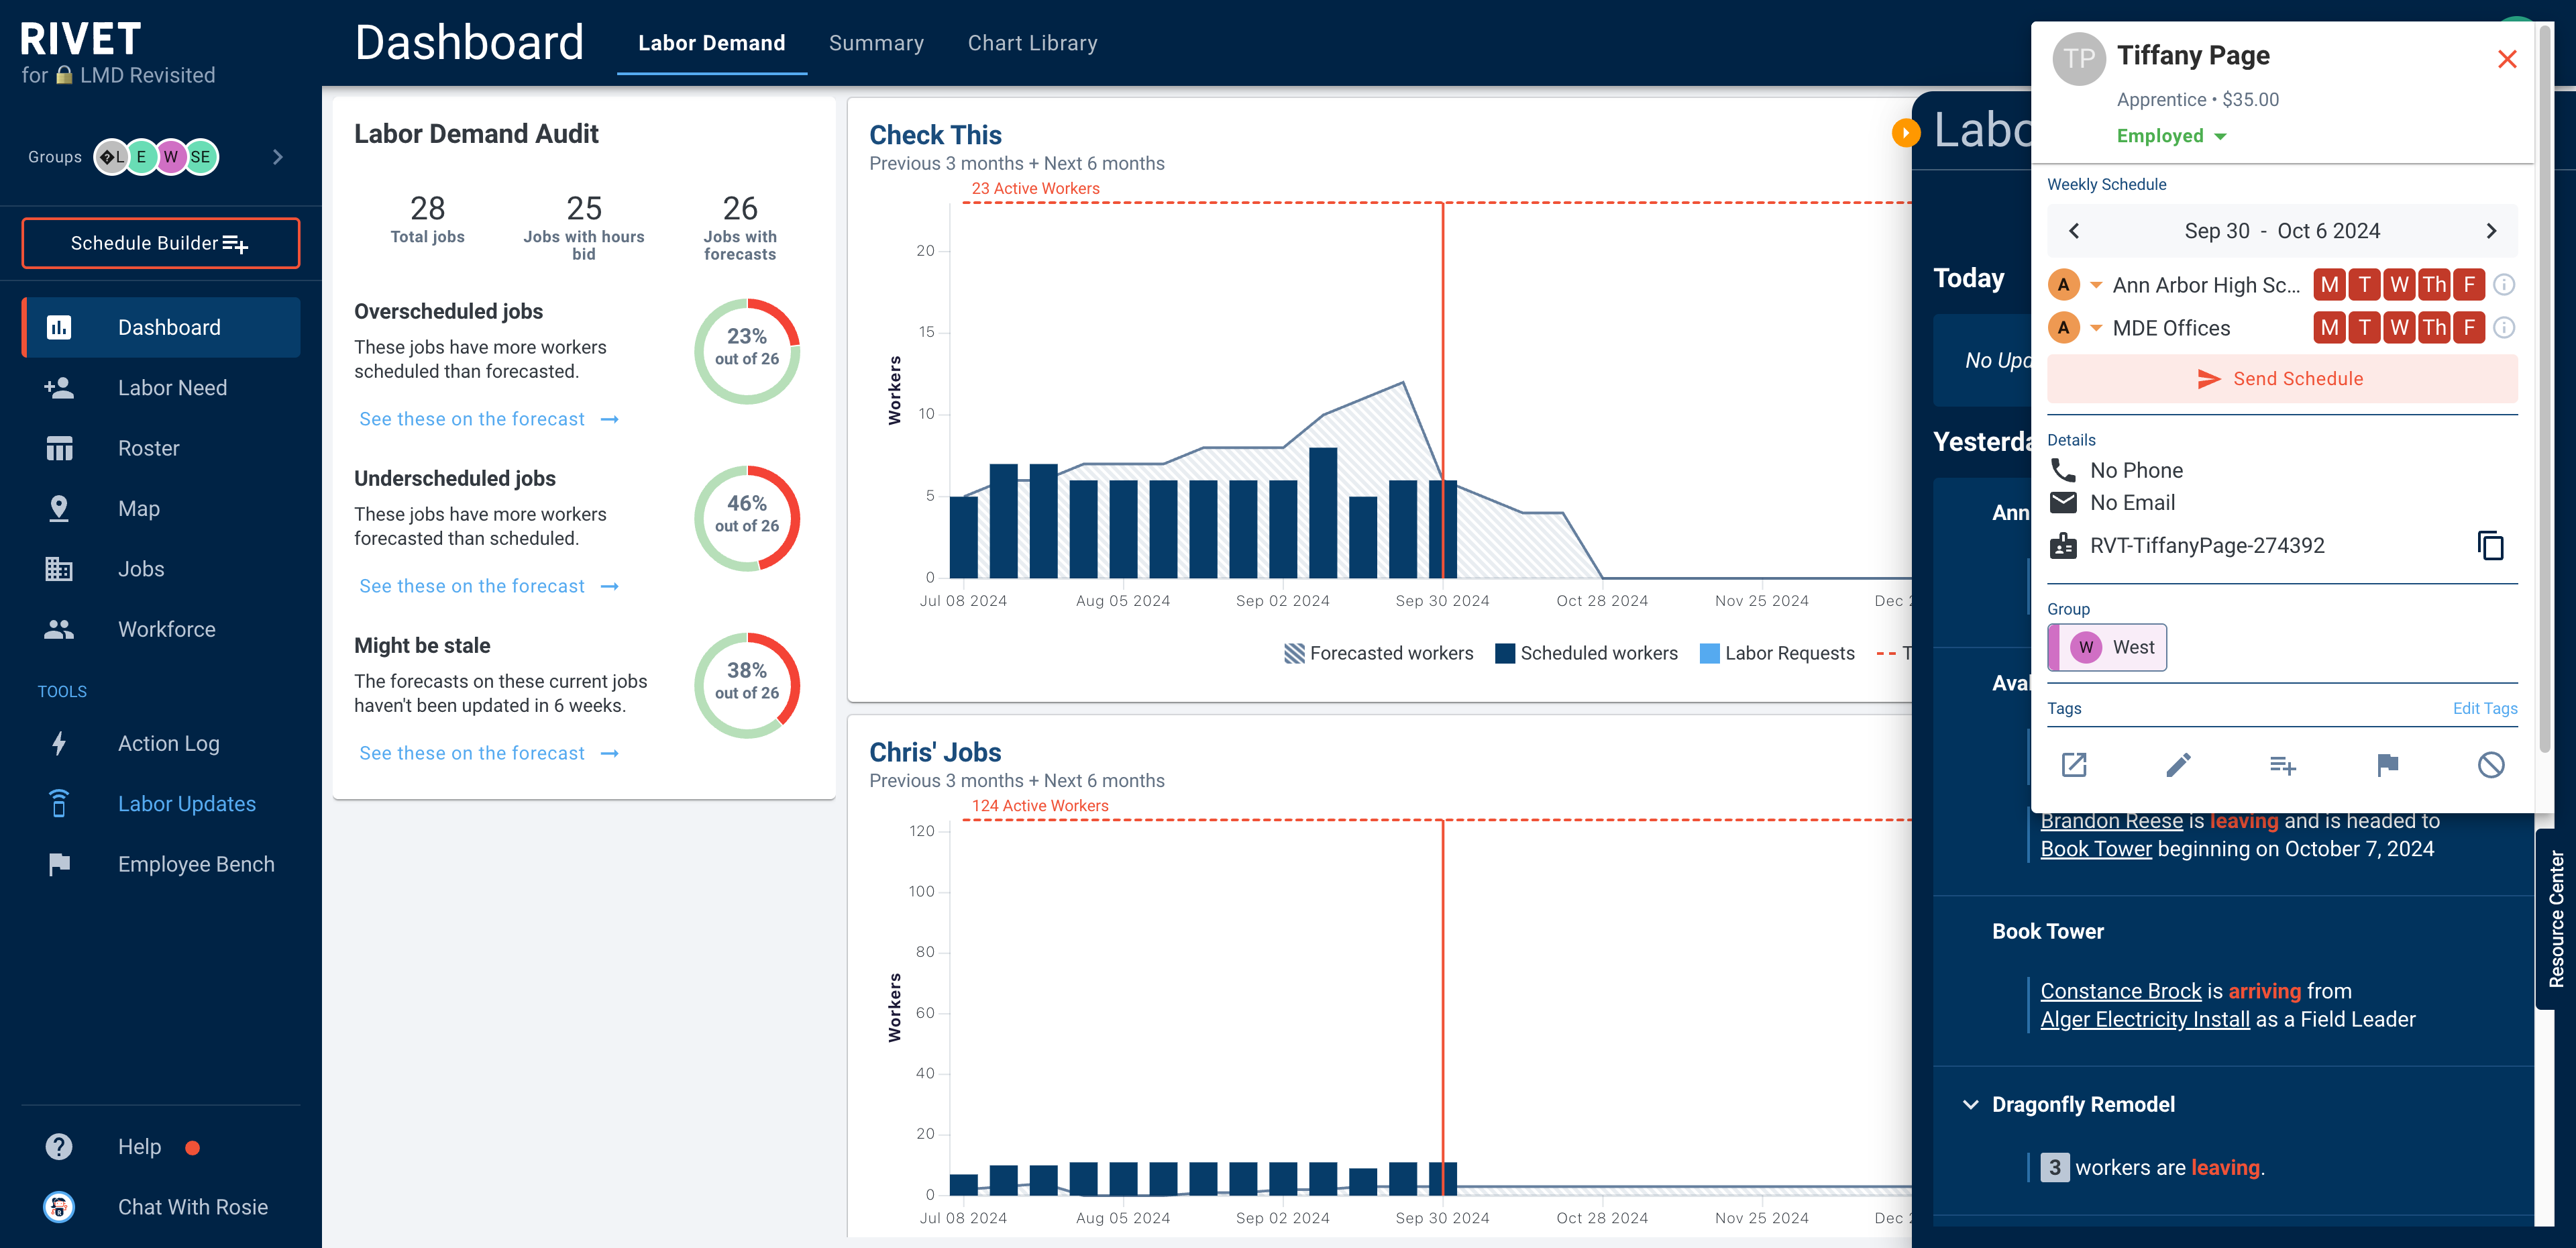Click the 46% underscheduled progress ring
Image resolution: width=2576 pixels, height=1248 pixels.
pos(747,518)
